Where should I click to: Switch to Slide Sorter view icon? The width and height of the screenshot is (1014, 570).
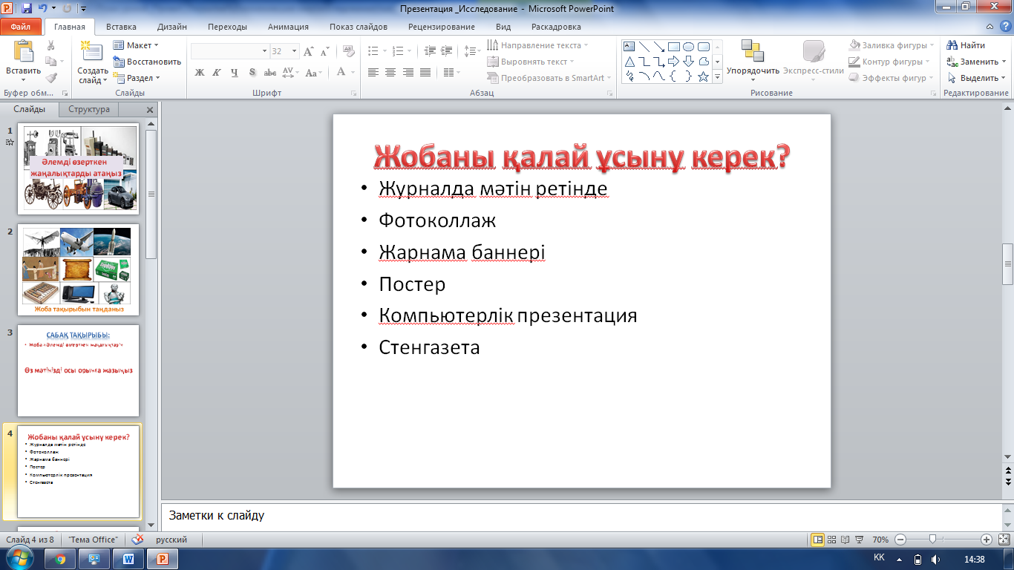click(832, 540)
